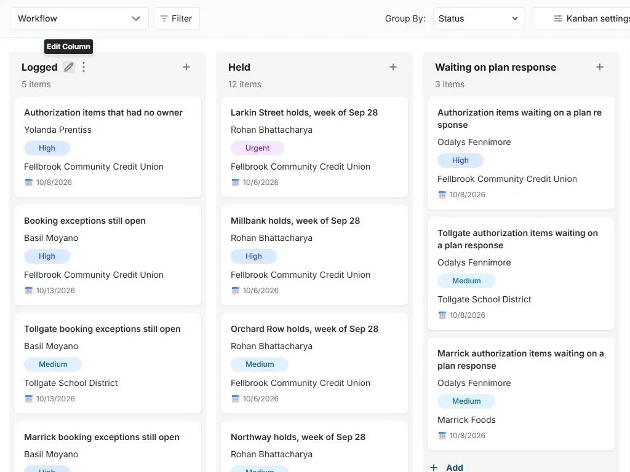Click calendar icon on Larkin Street holds card
Image resolution: width=630 pixels, height=472 pixels.
tap(236, 183)
